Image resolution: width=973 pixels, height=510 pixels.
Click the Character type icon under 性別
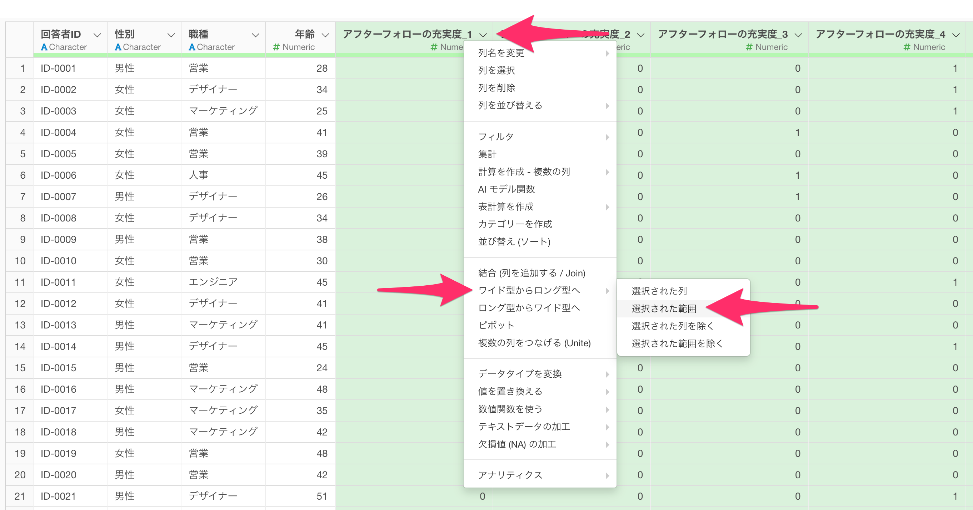click(x=118, y=47)
